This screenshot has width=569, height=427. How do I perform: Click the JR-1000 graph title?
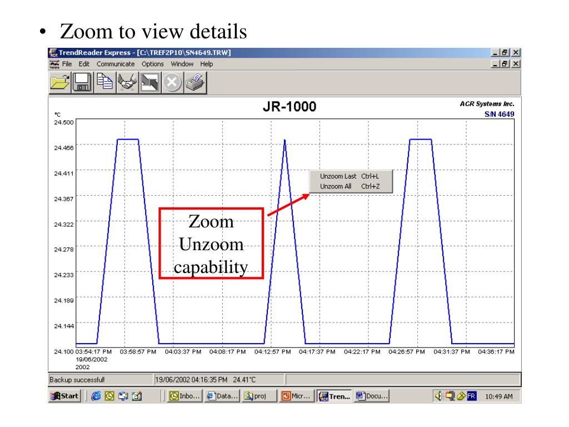coord(290,107)
